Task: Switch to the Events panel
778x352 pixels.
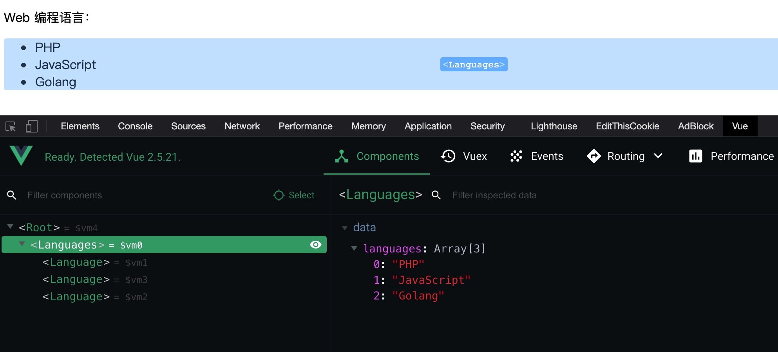Action: point(536,156)
